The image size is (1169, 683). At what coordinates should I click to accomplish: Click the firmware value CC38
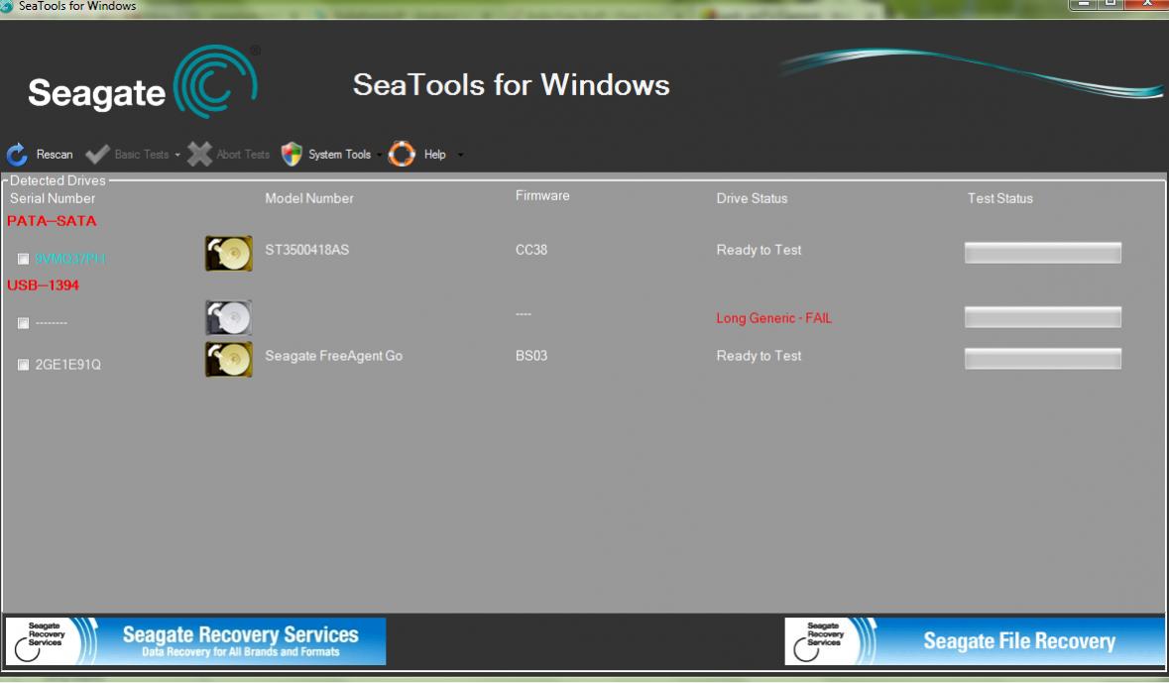530,250
